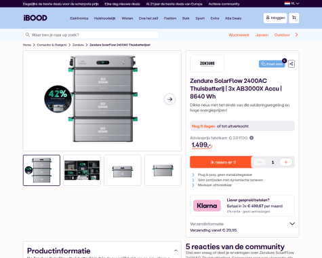Decrease quantity with the minus button
322x258 pixels.
[x=260, y=162]
